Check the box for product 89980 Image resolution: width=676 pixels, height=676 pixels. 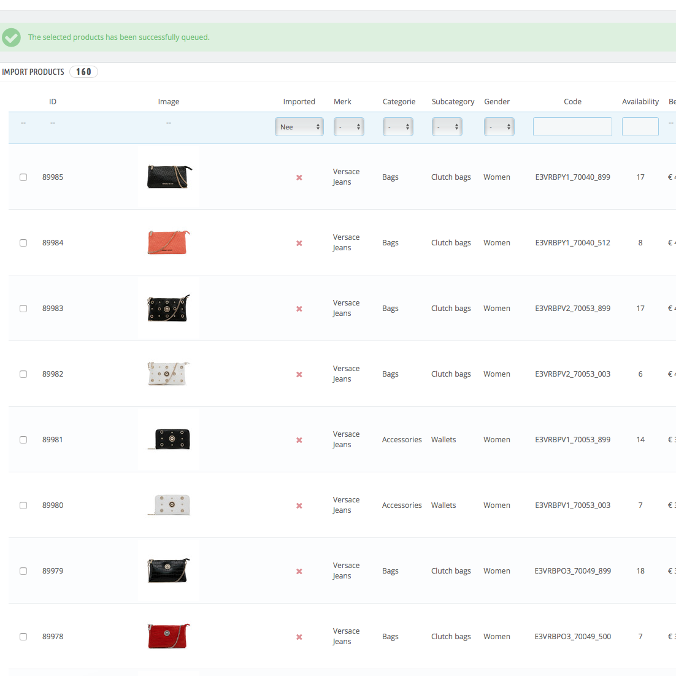[23, 505]
